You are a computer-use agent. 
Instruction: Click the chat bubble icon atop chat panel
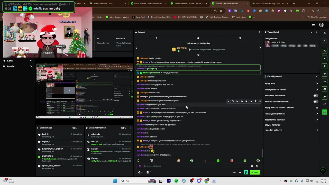[x=198, y=38]
